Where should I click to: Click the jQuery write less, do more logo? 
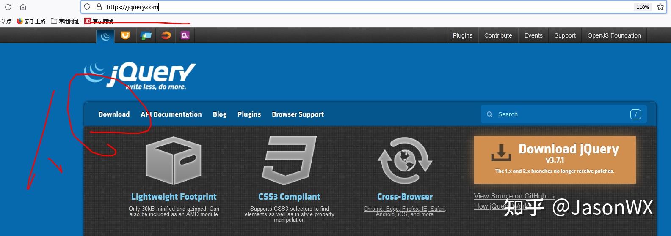tap(140, 76)
